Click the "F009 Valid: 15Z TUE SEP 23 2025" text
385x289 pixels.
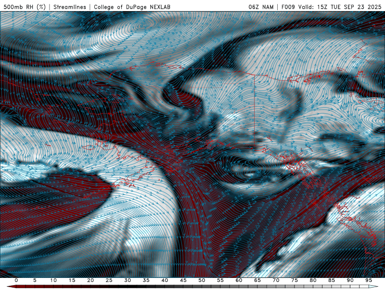click(x=331, y=7)
